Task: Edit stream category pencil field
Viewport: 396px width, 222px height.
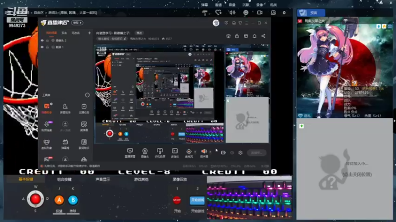Action: [112, 39]
